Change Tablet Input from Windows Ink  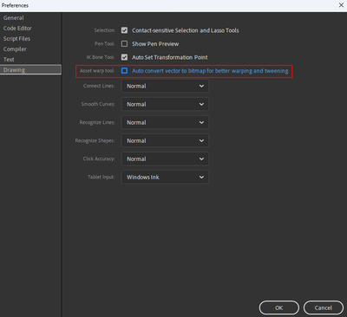[165, 177]
